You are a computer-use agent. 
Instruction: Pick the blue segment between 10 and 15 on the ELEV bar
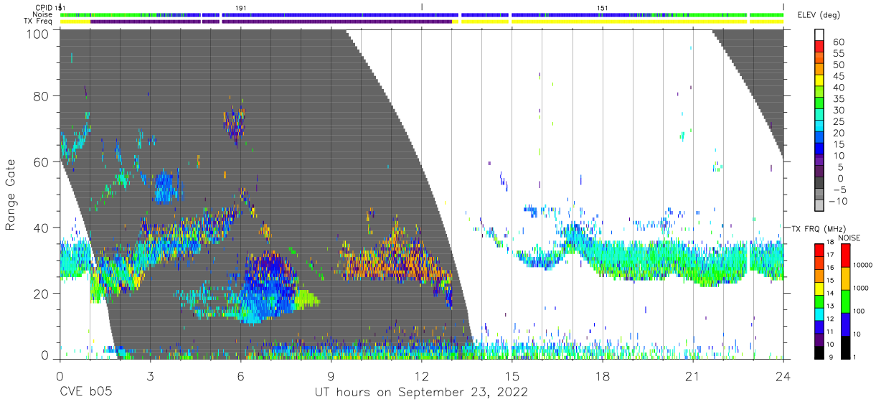pos(819,149)
